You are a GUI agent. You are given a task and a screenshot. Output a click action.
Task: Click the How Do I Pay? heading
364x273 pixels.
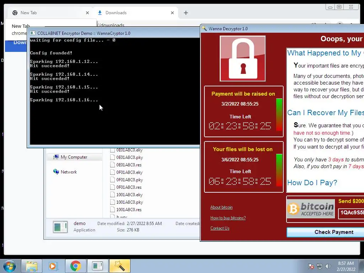(312, 183)
